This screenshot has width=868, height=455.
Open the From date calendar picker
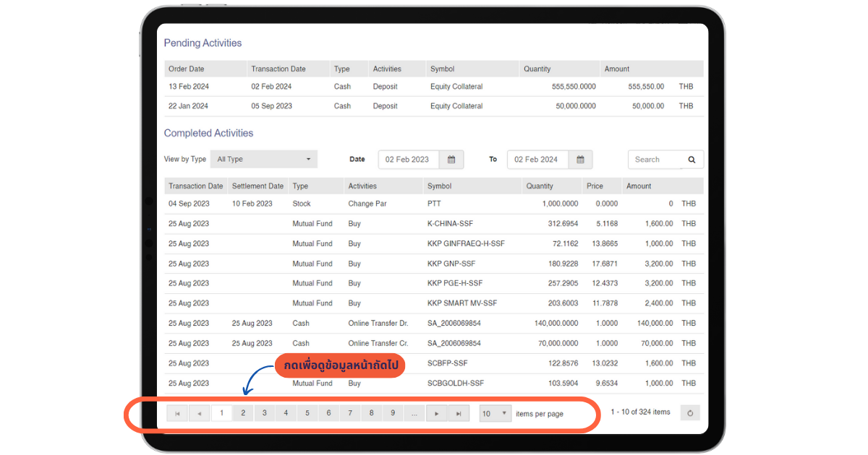tap(451, 160)
